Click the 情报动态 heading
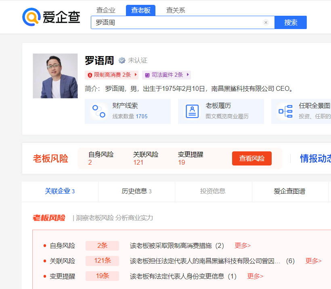This screenshot has height=289, width=331. 315,159
